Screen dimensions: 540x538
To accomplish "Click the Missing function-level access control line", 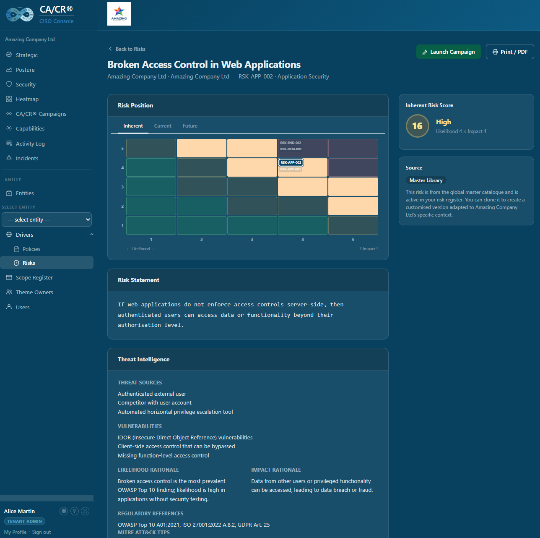I will pyautogui.click(x=163, y=455).
